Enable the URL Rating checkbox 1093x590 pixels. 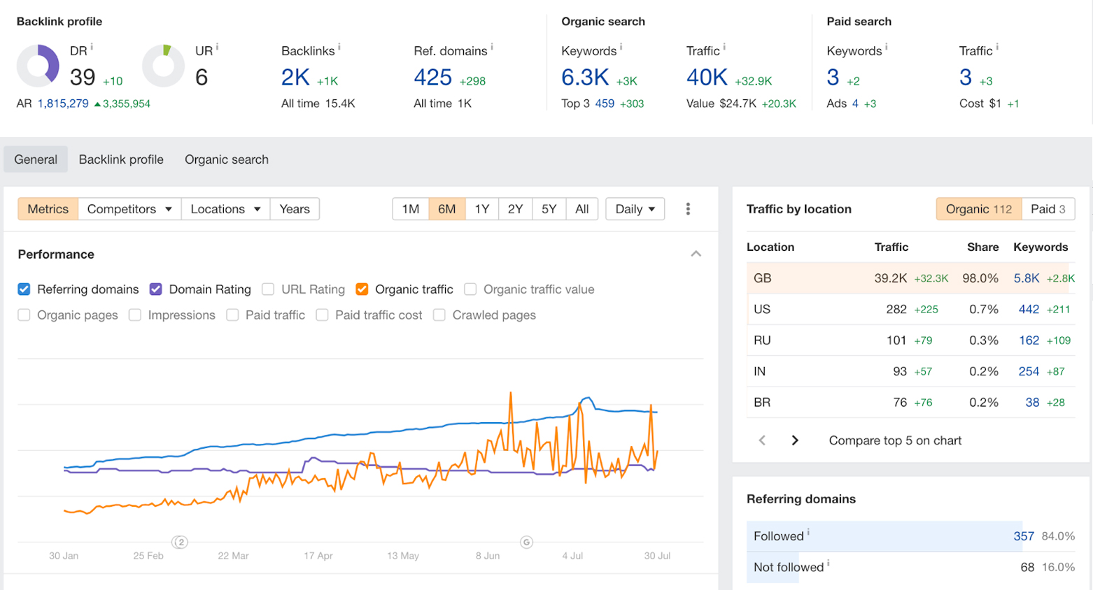click(268, 289)
